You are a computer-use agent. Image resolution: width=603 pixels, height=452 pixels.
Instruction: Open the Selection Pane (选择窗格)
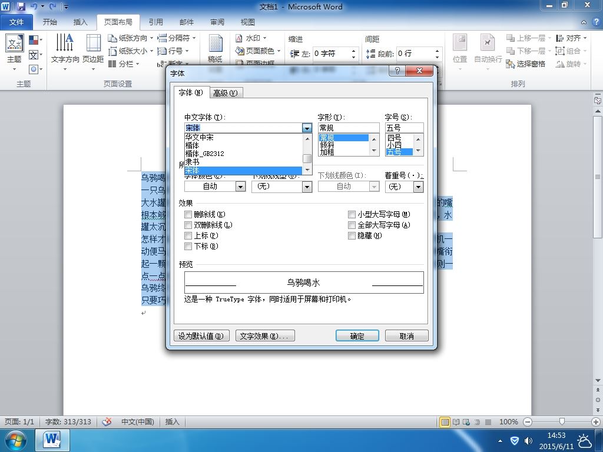(x=526, y=64)
